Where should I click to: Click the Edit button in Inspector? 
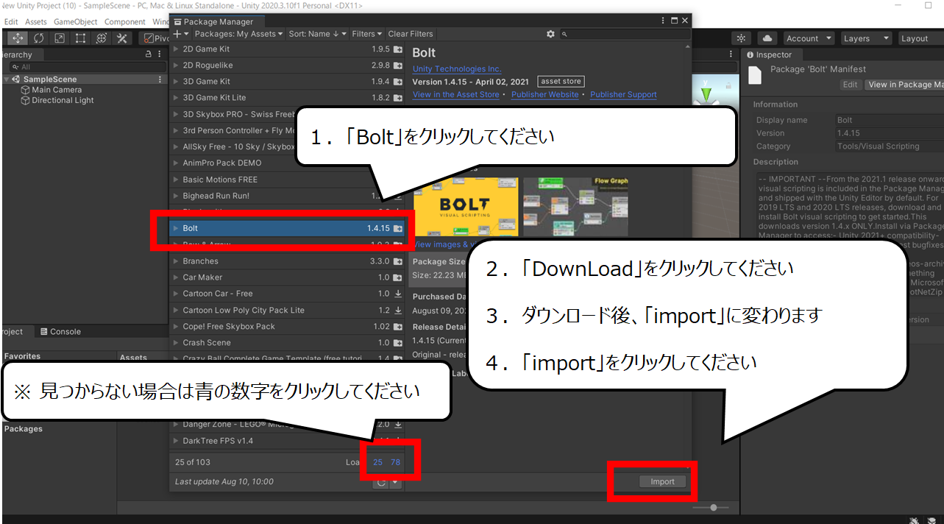click(x=851, y=85)
